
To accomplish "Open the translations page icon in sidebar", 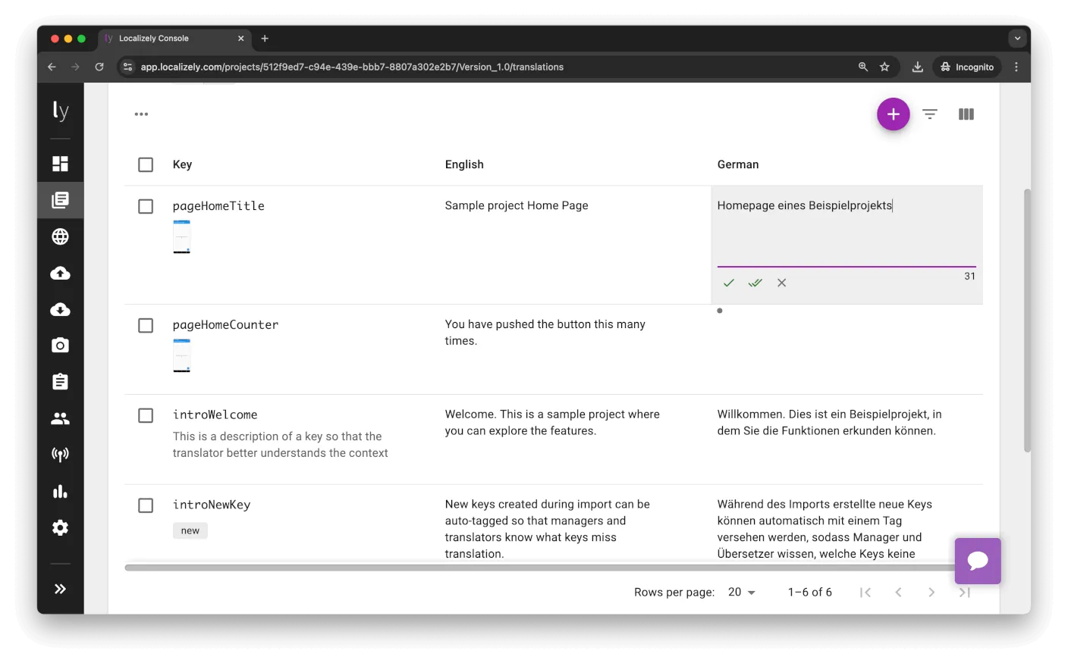I will (60, 200).
